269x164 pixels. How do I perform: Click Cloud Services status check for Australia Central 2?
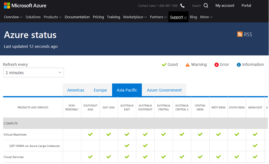(x=182, y=157)
